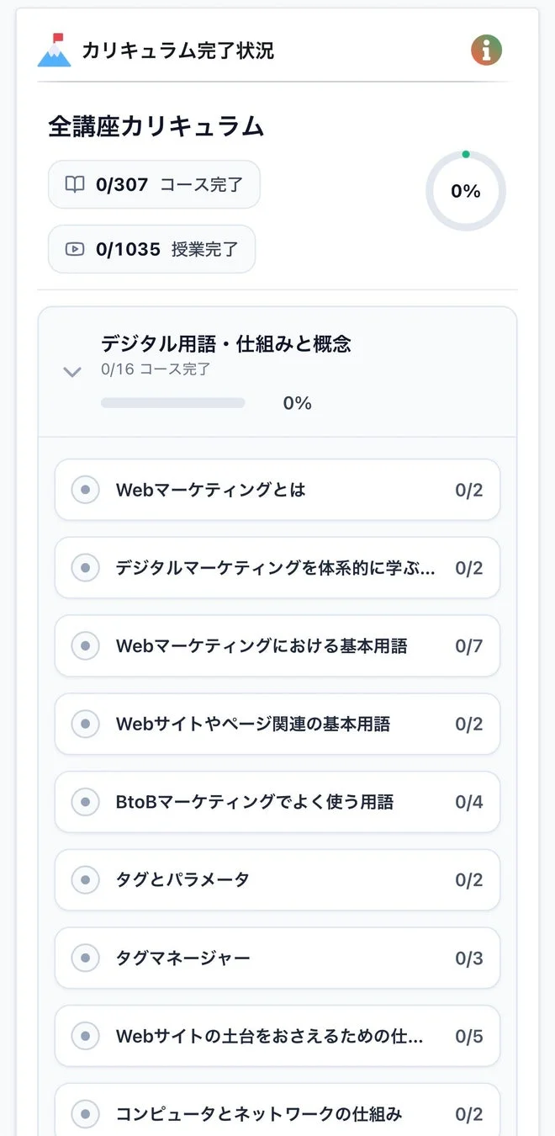Click the circle icon for コンピュータとネットワークの仕組み
The height and width of the screenshot is (1136, 555).
click(x=84, y=1114)
